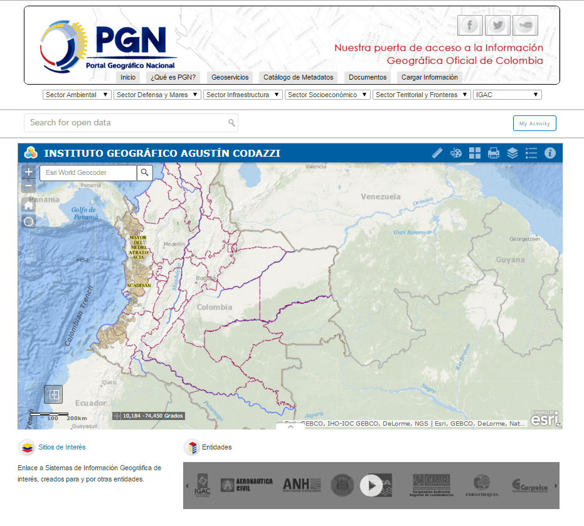Click the find my location icon

pos(28,221)
